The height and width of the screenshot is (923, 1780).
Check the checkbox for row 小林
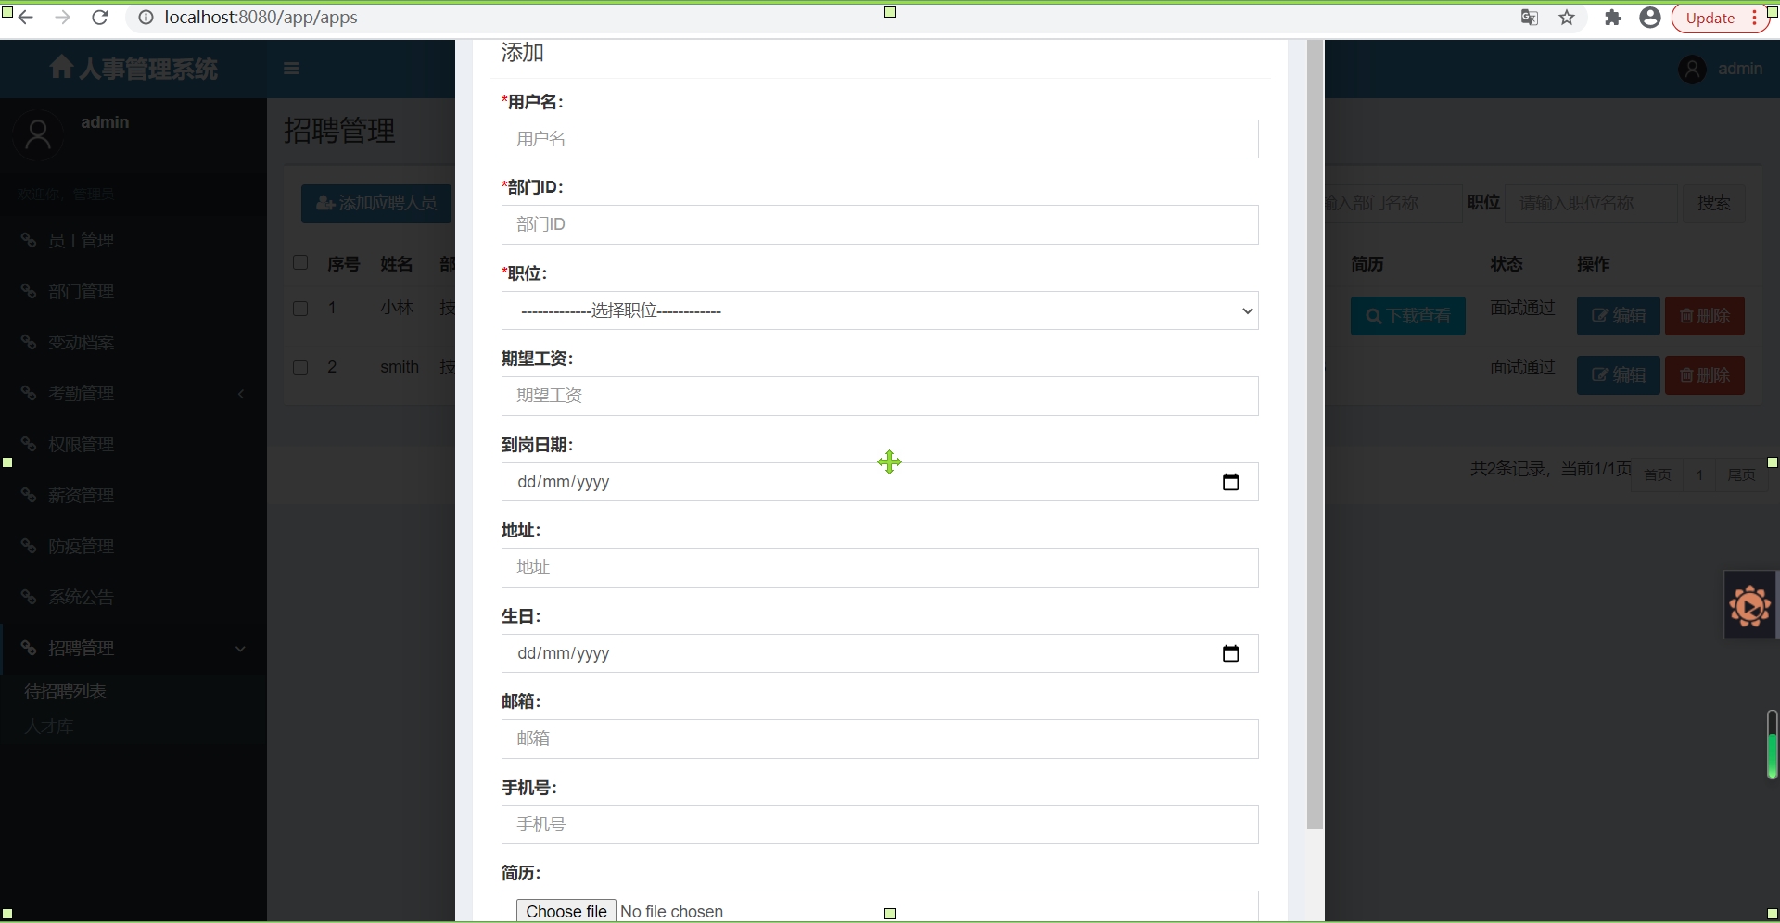[300, 309]
